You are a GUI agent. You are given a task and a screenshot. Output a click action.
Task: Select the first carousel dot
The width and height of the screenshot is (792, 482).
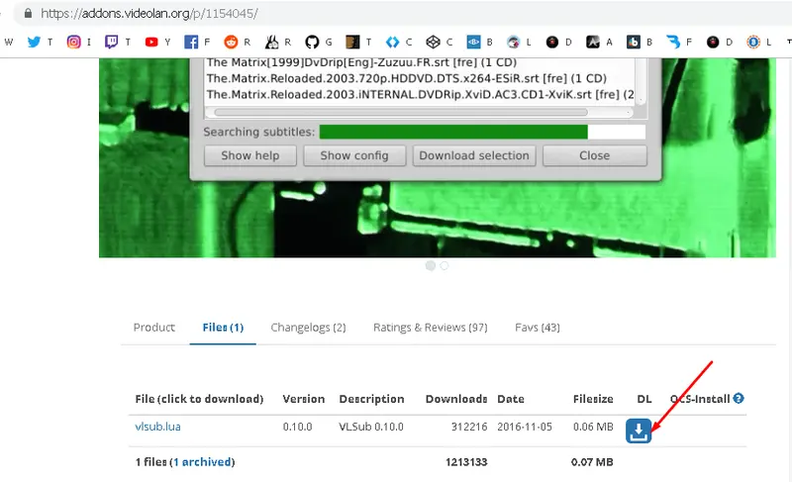pyautogui.click(x=431, y=265)
